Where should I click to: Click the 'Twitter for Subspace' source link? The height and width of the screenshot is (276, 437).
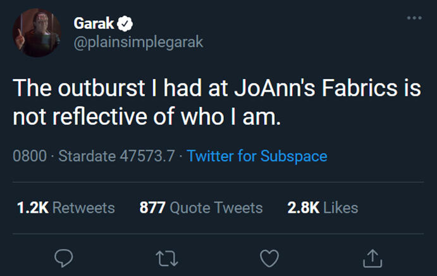(x=257, y=156)
